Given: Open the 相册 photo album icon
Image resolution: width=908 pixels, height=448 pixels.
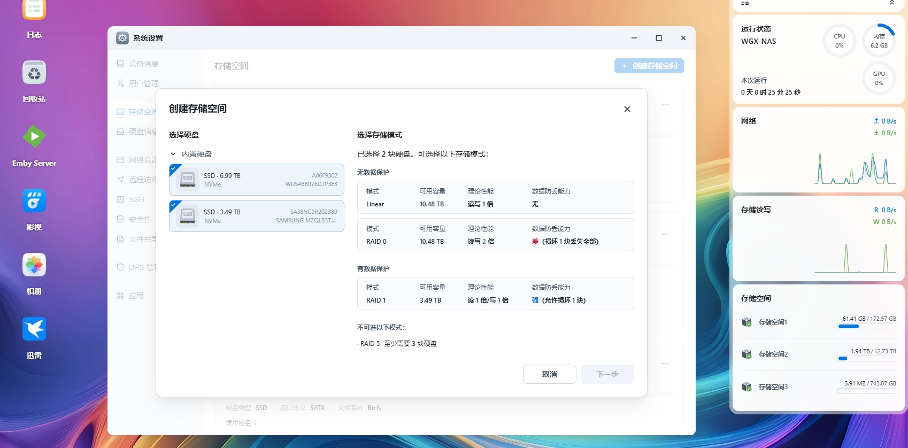Looking at the screenshot, I should 34,265.
